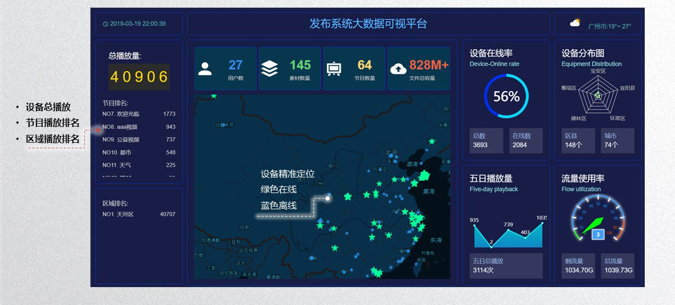Screen dimensions: 675x305
Task: Click the 40906 total playback counter
Action: tap(139, 77)
